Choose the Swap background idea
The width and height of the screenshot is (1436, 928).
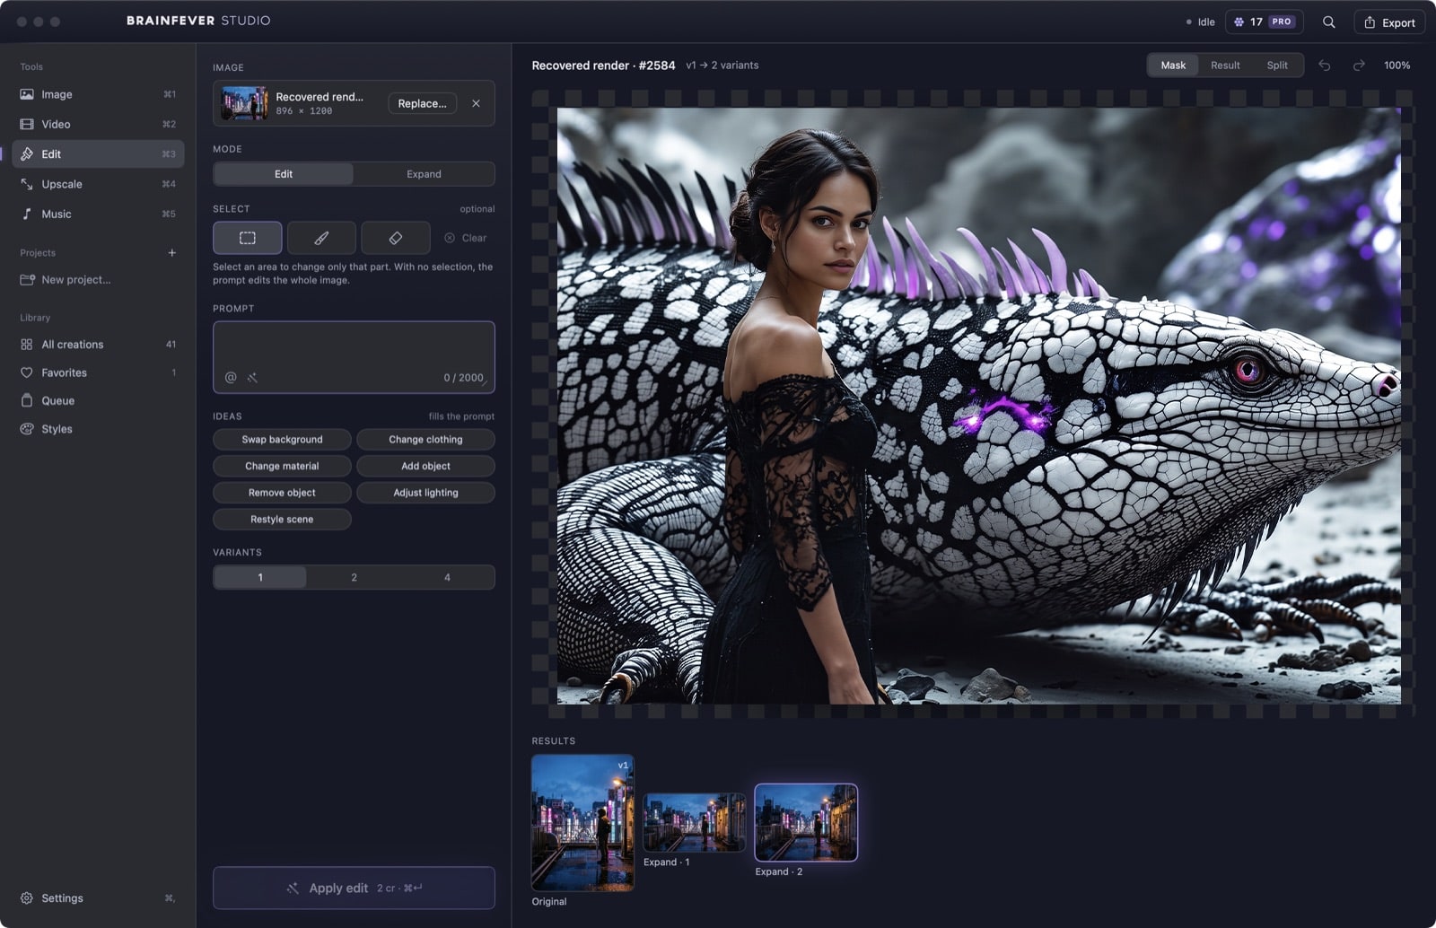282,440
